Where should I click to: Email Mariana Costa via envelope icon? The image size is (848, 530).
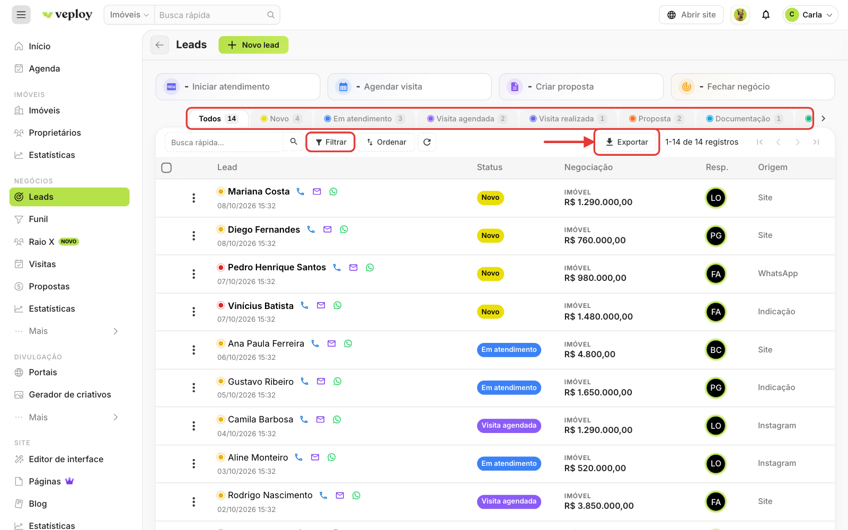pyautogui.click(x=317, y=191)
